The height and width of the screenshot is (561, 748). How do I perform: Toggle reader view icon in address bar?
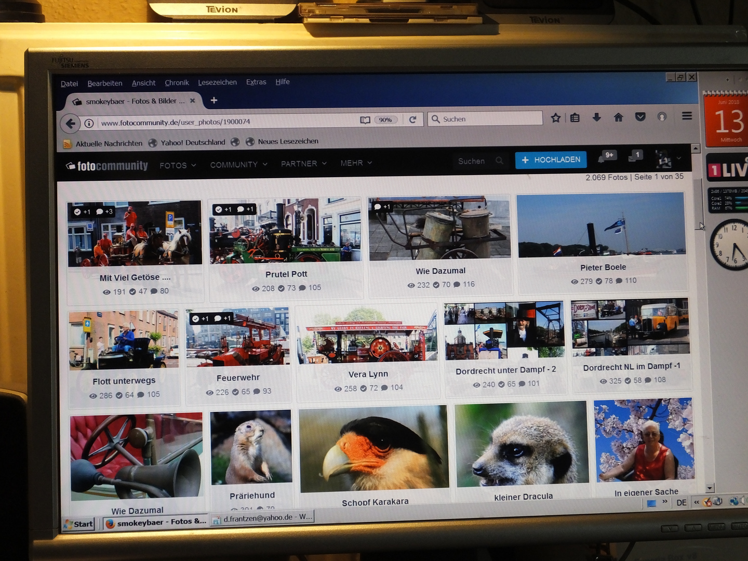[365, 120]
